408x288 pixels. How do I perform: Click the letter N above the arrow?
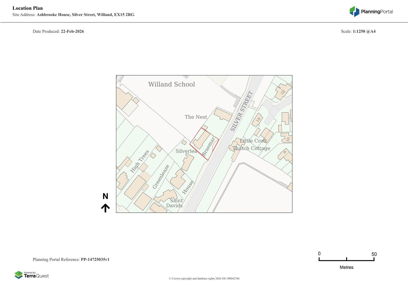(x=105, y=196)
